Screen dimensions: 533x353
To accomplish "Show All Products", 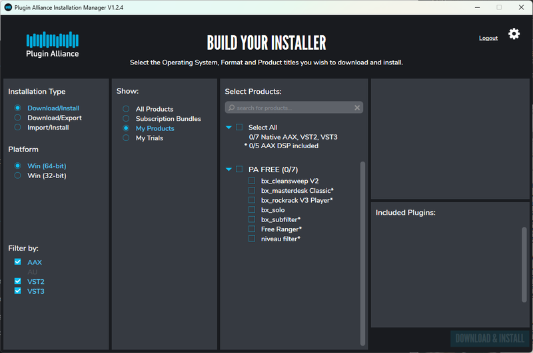I will point(126,109).
